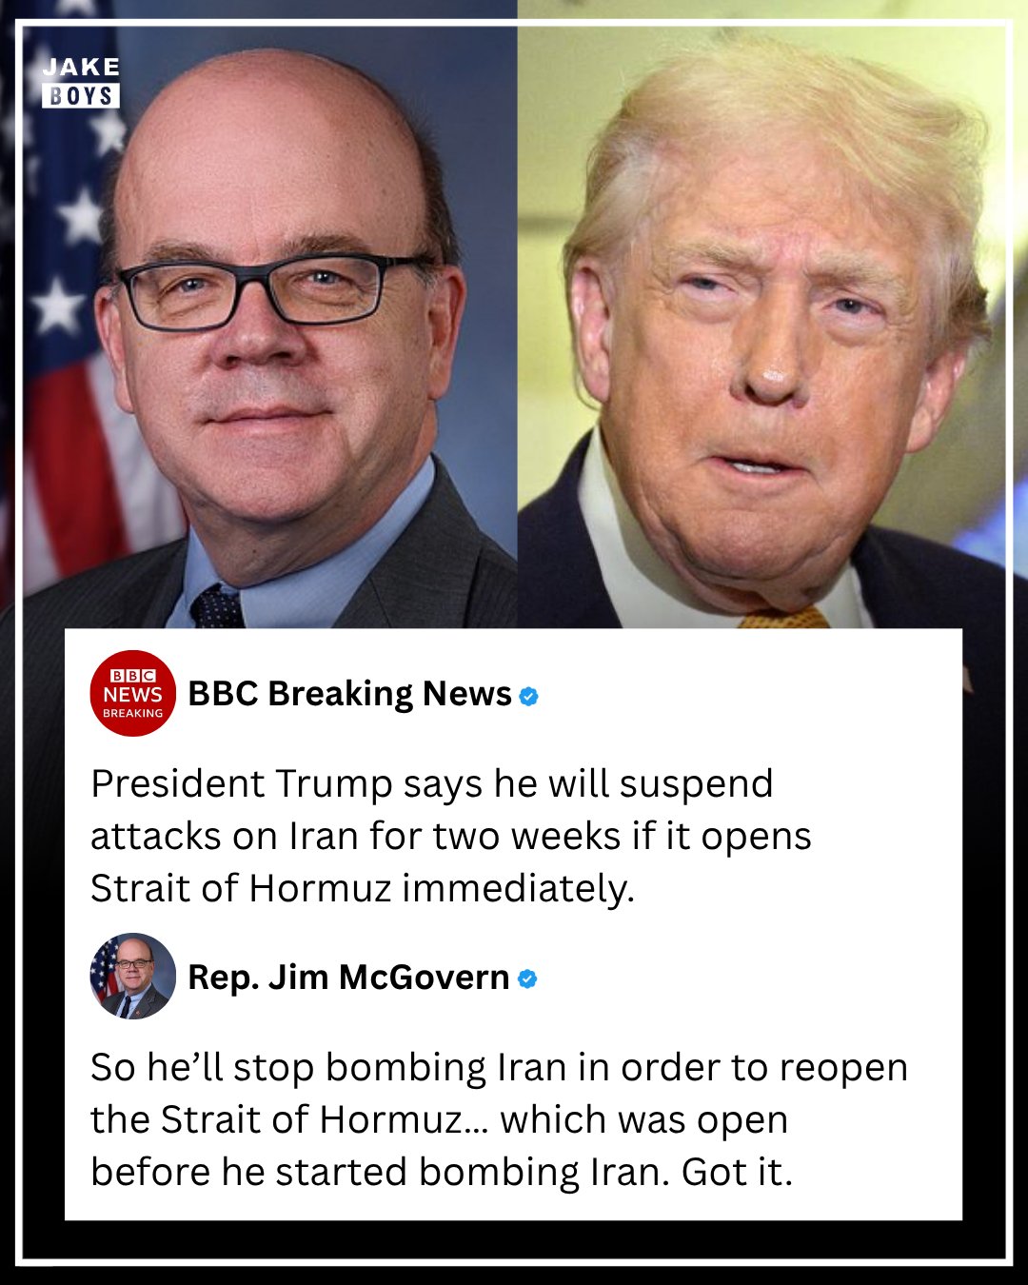1028x1285 pixels.
Task: Open the right portrait of the blond-haired man
Action: (761, 326)
